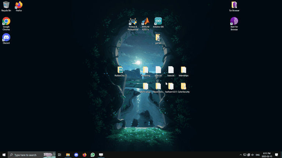Click the Show desktop strip past notifications

coord(281,155)
